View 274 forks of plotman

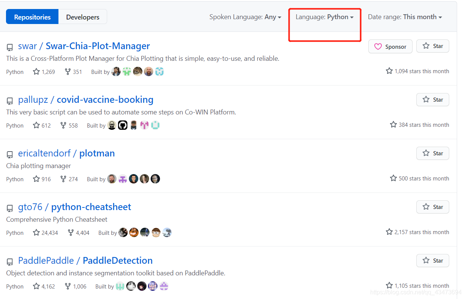(x=69, y=179)
